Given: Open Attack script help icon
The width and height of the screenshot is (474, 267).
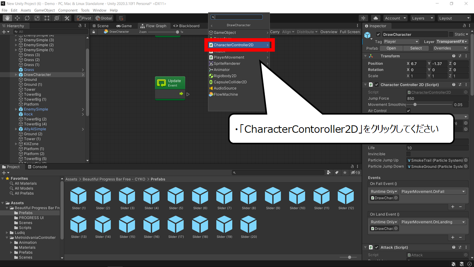Looking at the screenshot, I should point(454,247).
